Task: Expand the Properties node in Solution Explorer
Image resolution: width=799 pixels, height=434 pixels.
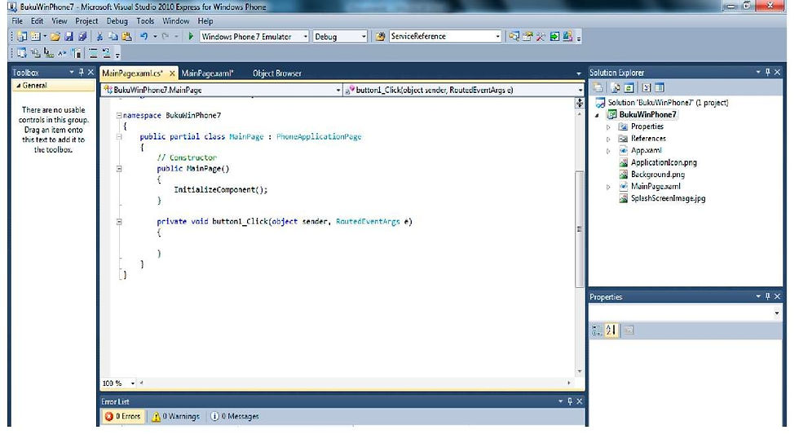Action: point(608,127)
